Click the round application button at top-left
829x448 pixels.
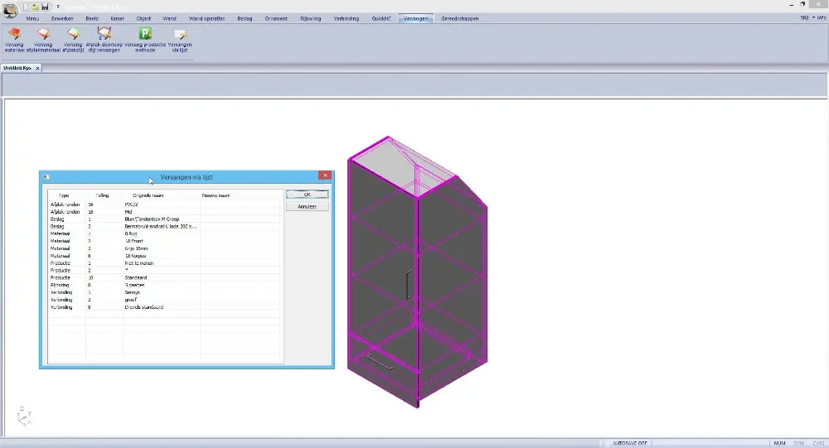[10, 9]
